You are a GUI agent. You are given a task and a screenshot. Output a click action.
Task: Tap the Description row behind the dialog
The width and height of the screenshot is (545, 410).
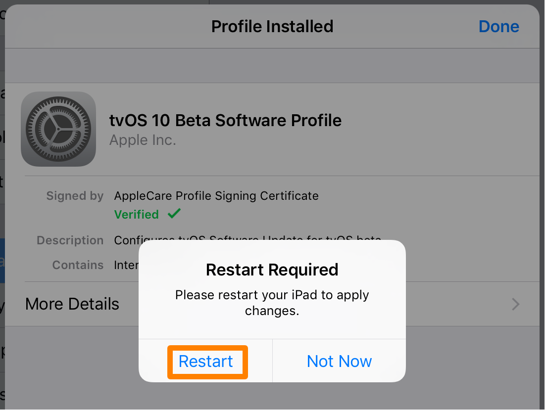tap(70, 240)
